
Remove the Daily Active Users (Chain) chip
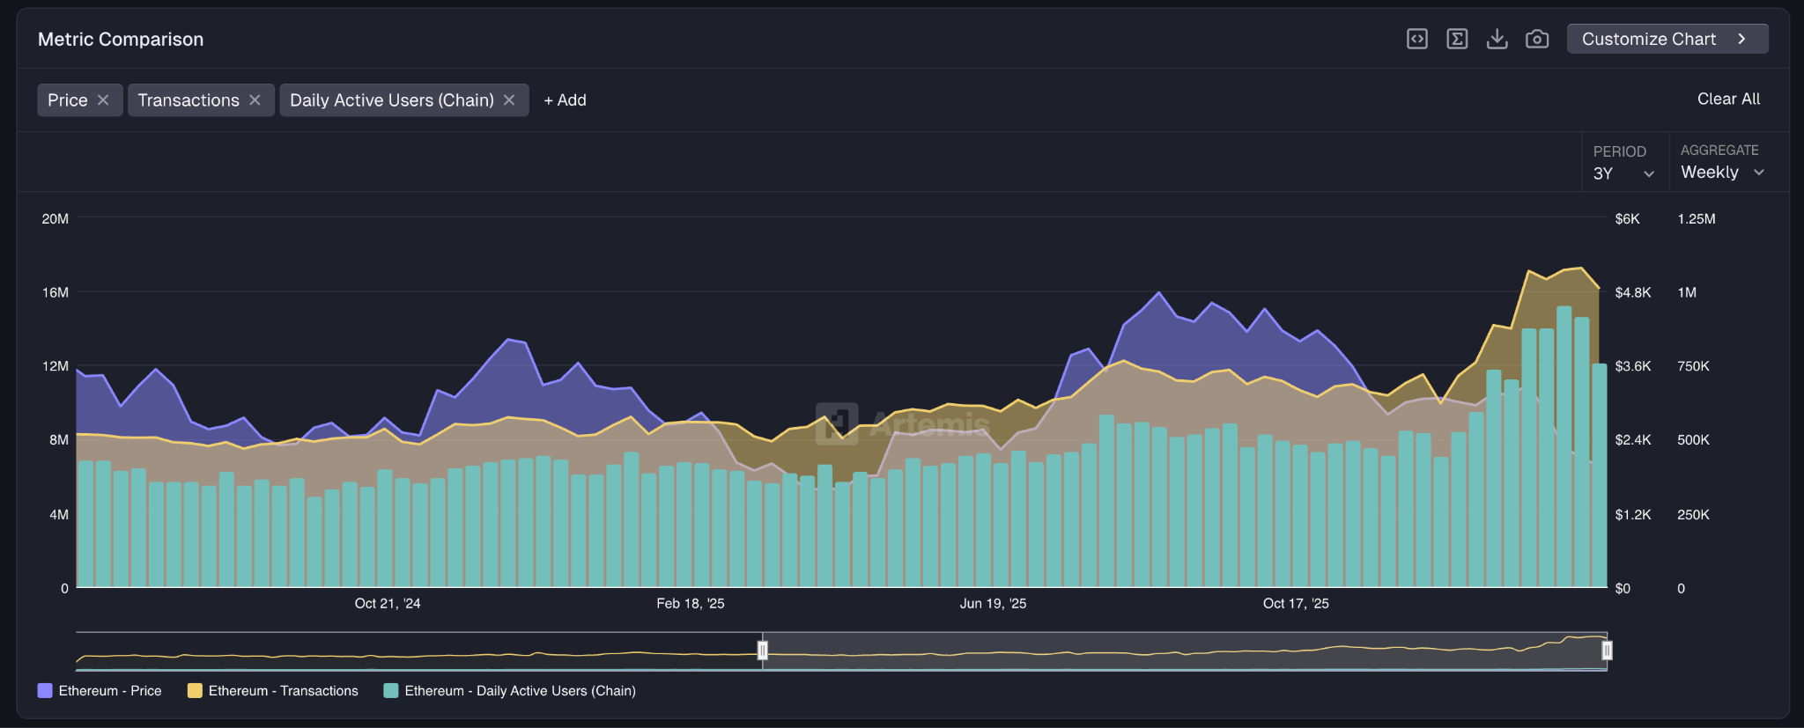pyautogui.click(x=509, y=100)
